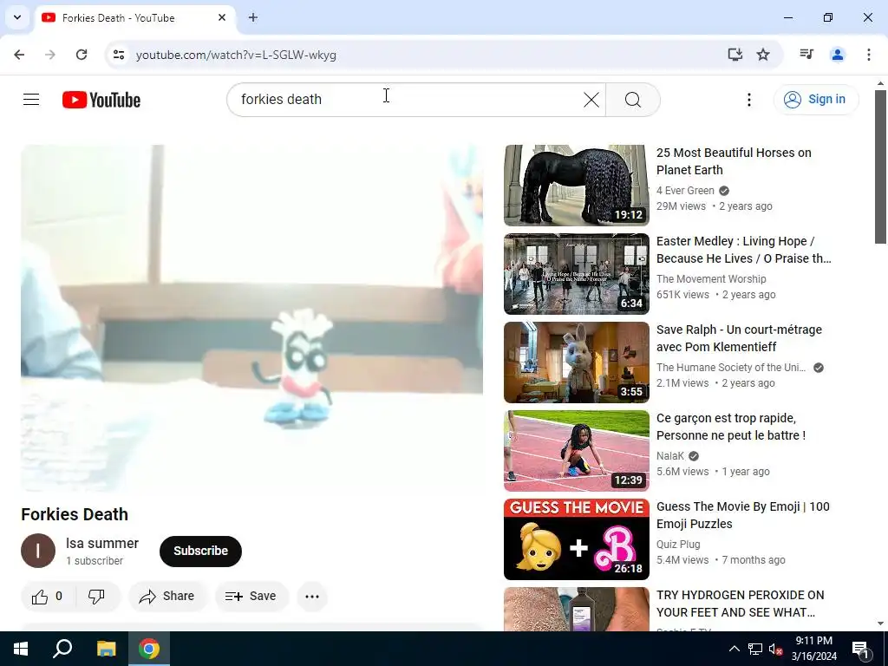Go back in Chrome

click(19, 55)
